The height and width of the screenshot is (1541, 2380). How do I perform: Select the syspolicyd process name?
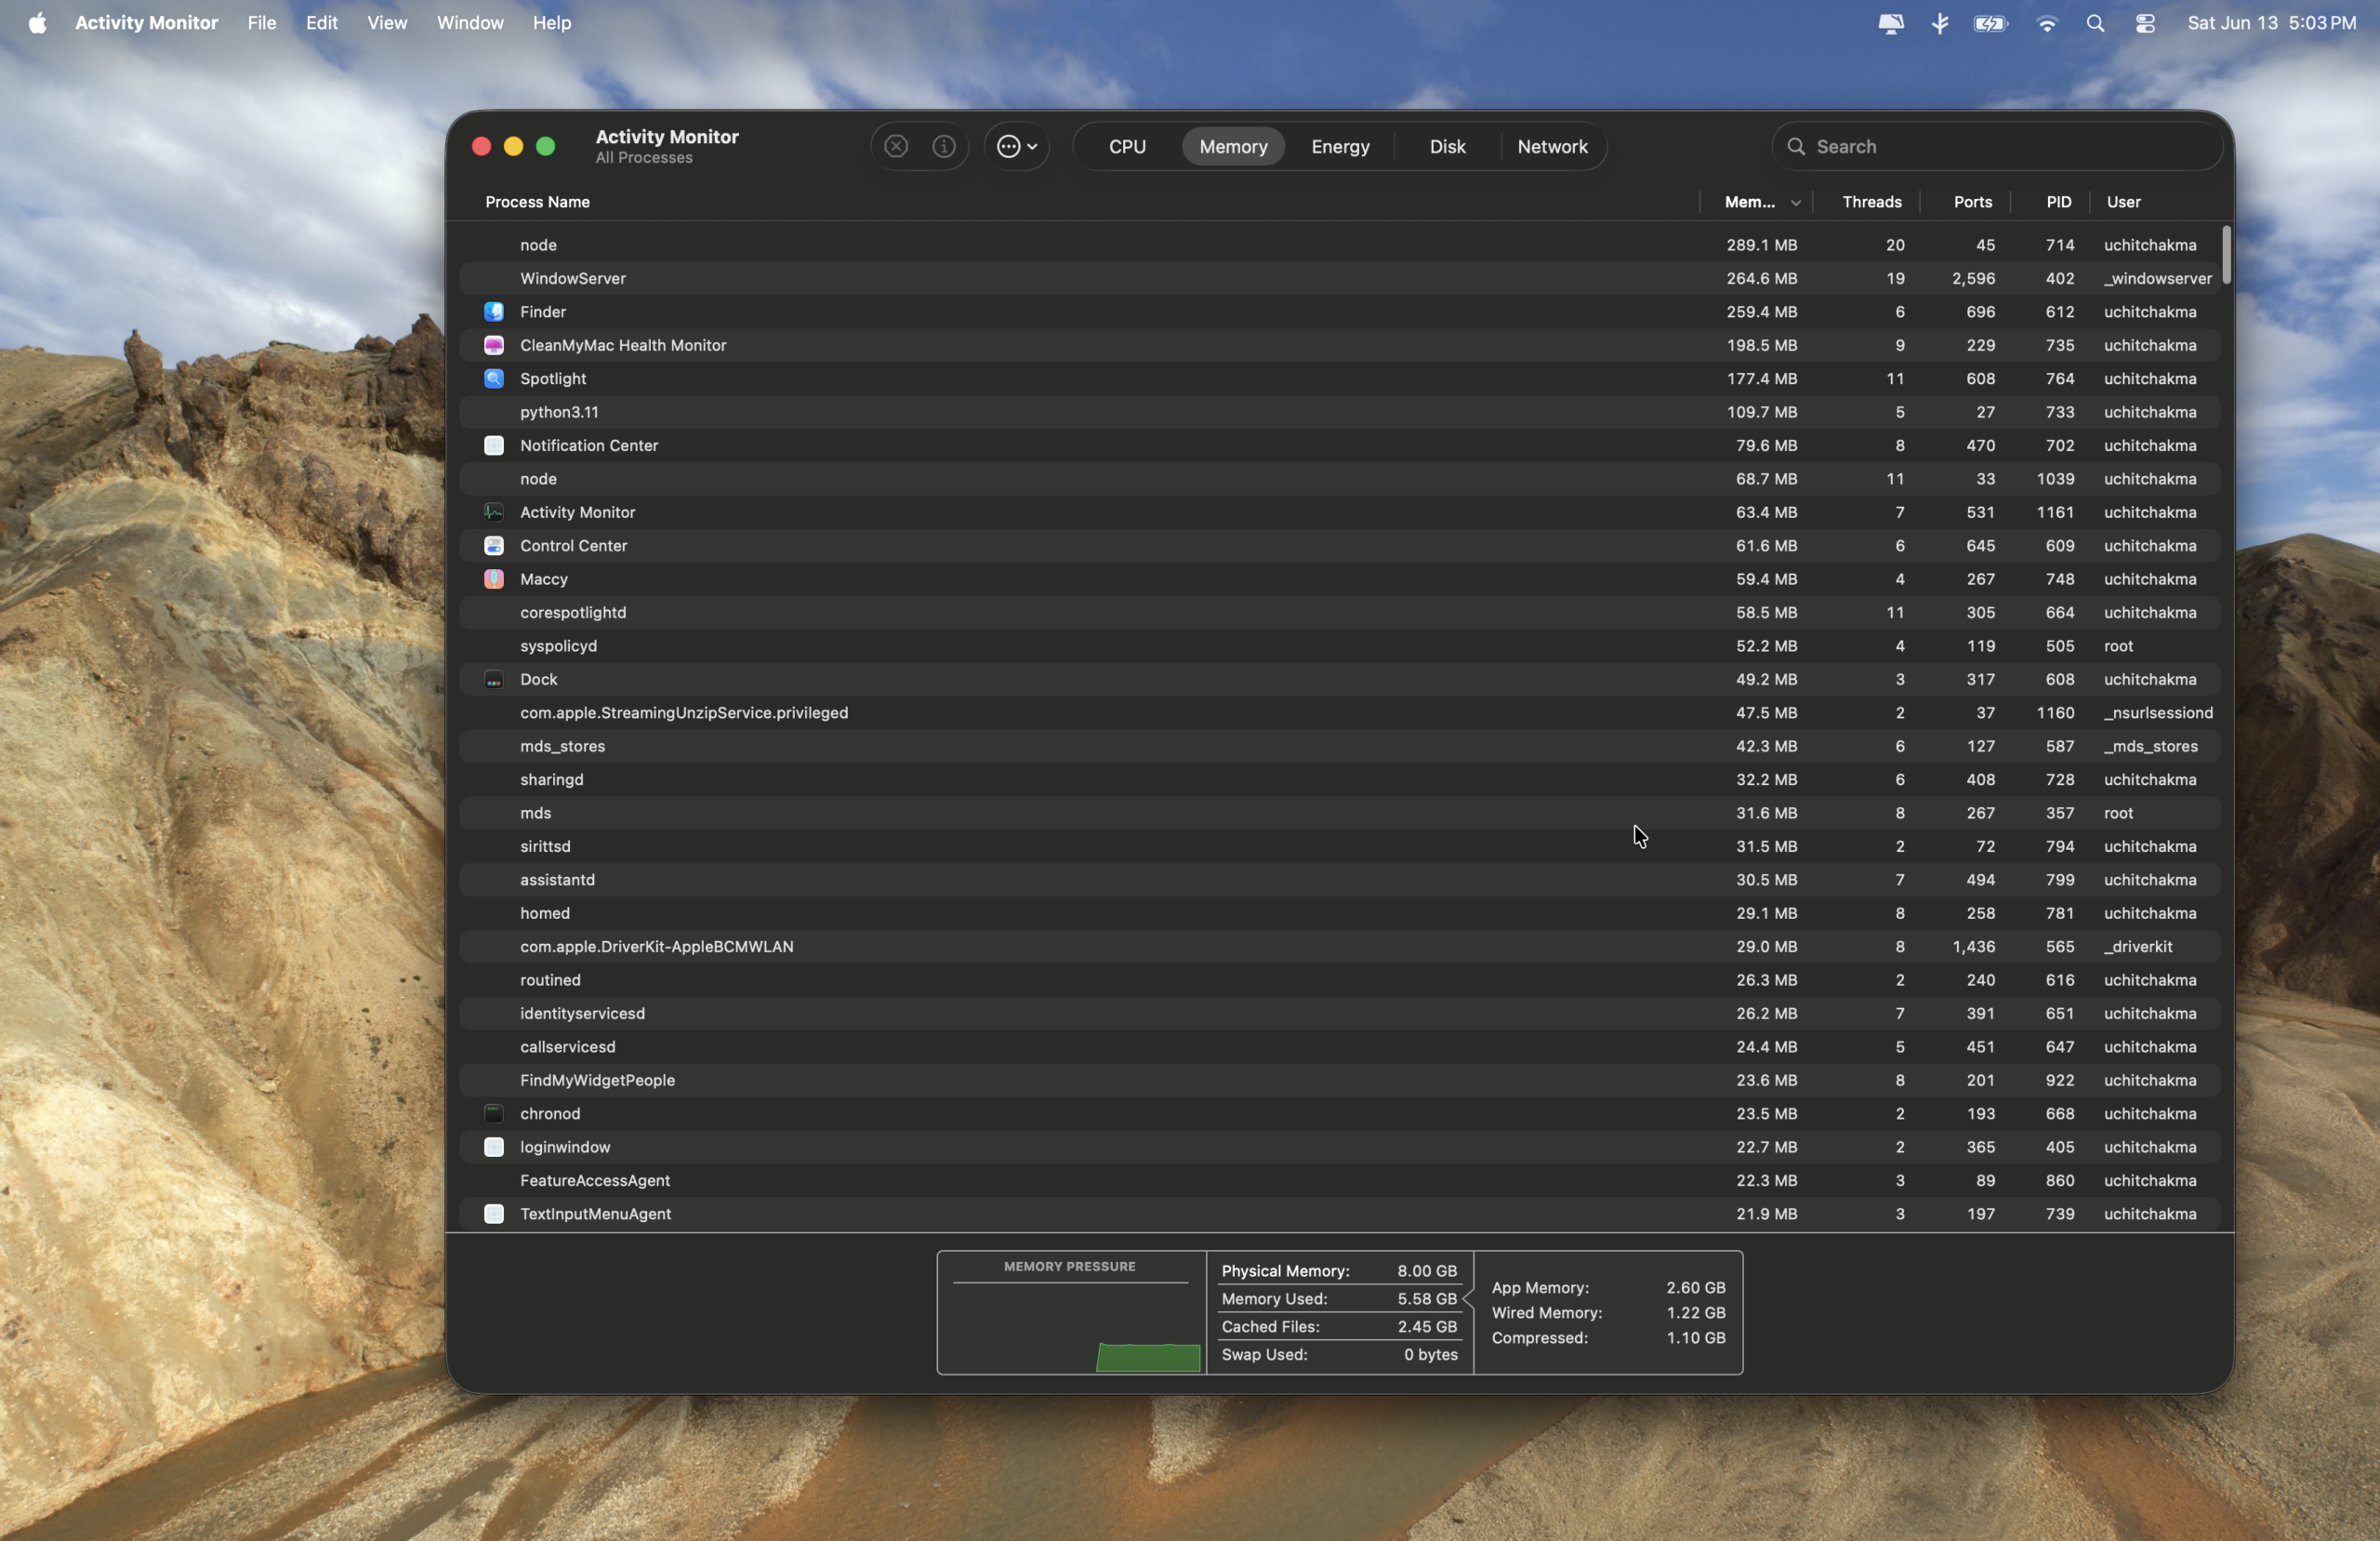[x=558, y=646]
